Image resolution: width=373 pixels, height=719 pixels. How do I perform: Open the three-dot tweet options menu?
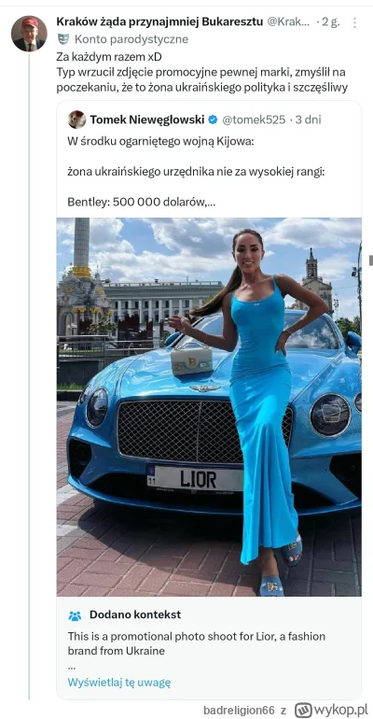(x=353, y=22)
